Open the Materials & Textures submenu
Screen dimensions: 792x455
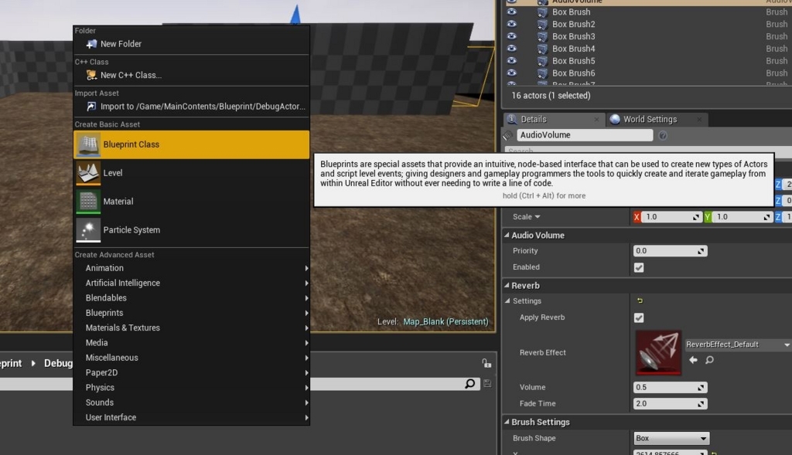coord(192,328)
